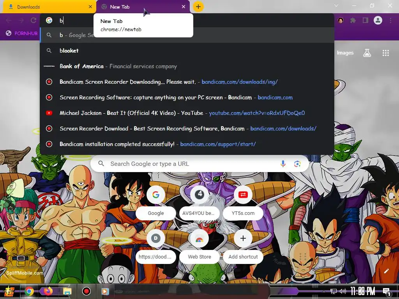Screen dimensions: 399x299
Task: Click the extension avatar icon in toolbar
Action: 341,20
